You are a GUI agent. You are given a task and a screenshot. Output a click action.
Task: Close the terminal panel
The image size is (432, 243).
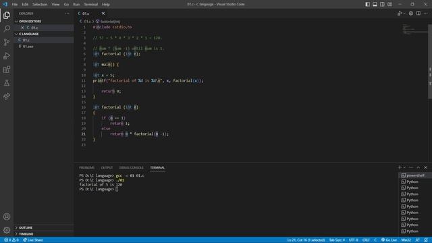click(425, 167)
